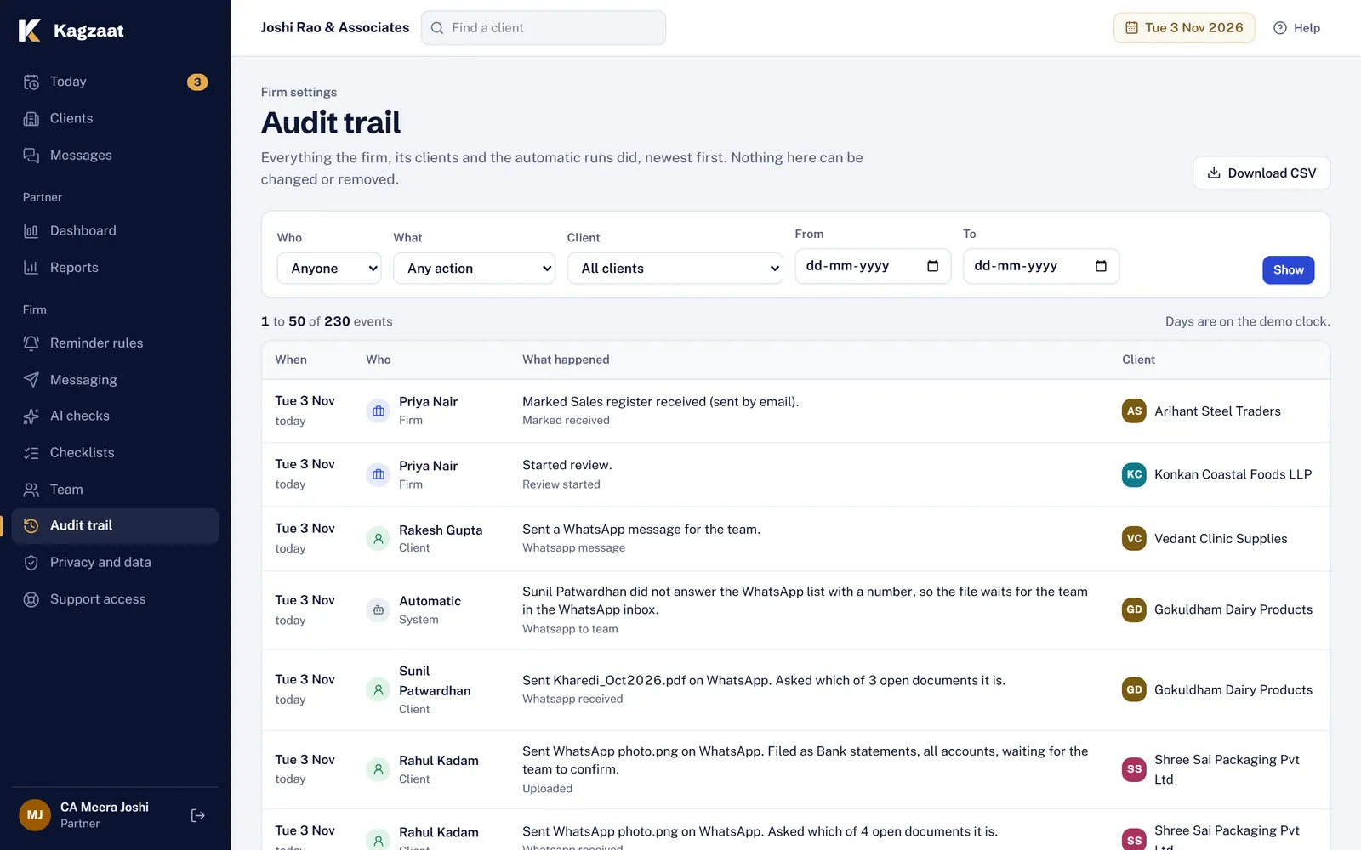Click the Messaging paper-plane icon

31,380
